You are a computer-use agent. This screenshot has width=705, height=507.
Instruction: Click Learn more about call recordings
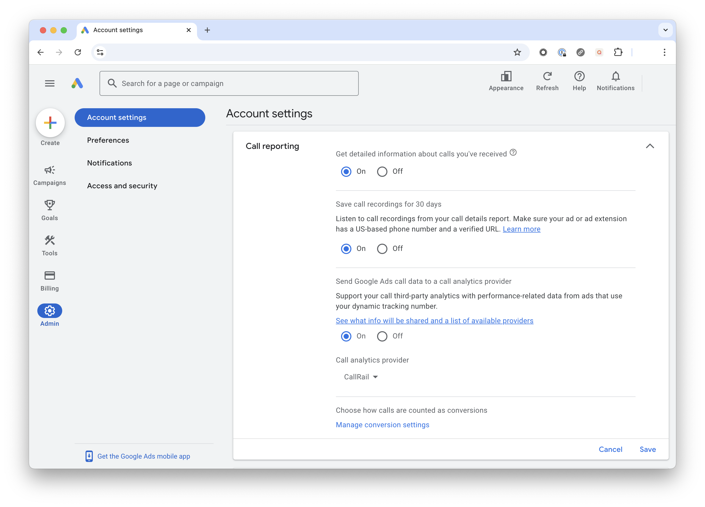point(521,229)
